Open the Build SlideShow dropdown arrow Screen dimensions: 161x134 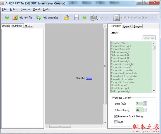click(x=153, y=18)
